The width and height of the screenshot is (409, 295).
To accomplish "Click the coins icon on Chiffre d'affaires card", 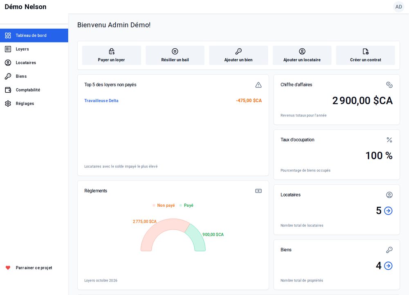I will point(389,85).
